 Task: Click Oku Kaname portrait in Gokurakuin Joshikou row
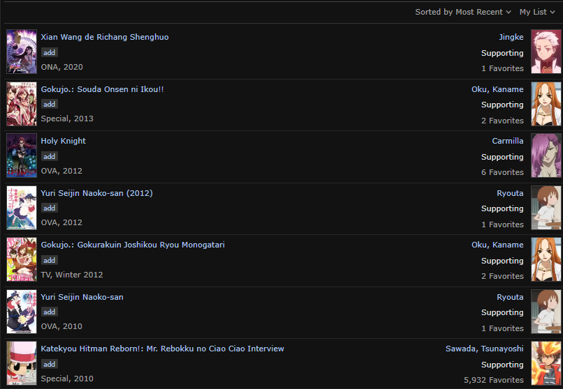[546, 259]
